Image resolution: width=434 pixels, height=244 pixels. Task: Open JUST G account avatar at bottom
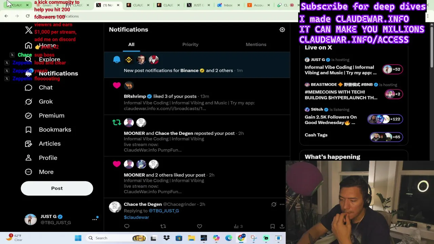31,220
